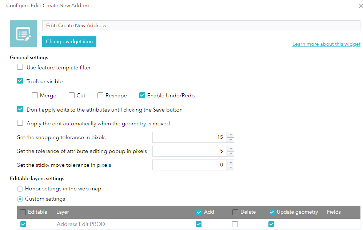Disable the Enable Undo/Redo checkbox
Screen dimensions: 363x230
[x=142, y=96]
